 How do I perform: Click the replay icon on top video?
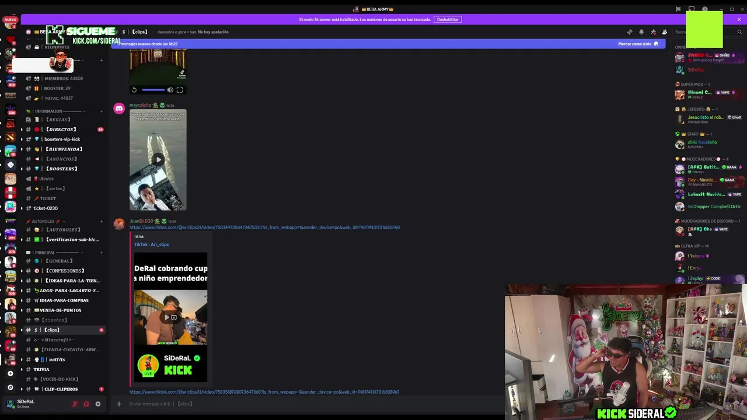tap(134, 90)
